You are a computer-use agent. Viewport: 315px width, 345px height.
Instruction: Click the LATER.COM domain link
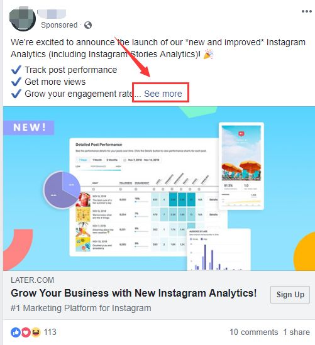tap(32, 280)
